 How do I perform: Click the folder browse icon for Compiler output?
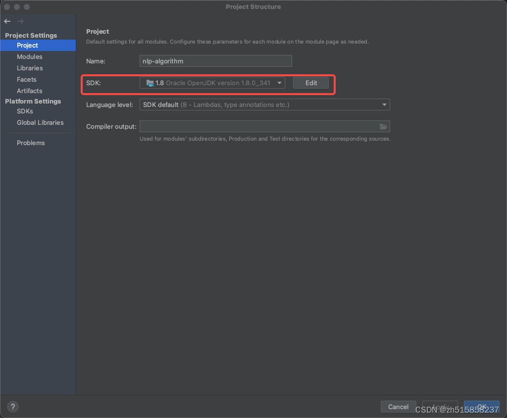click(x=383, y=126)
